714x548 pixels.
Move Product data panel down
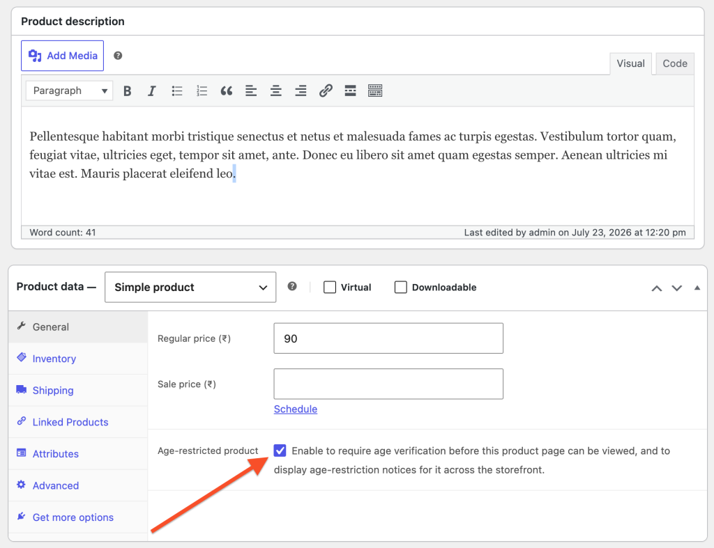pyautogui.click(x=676, y=288)
